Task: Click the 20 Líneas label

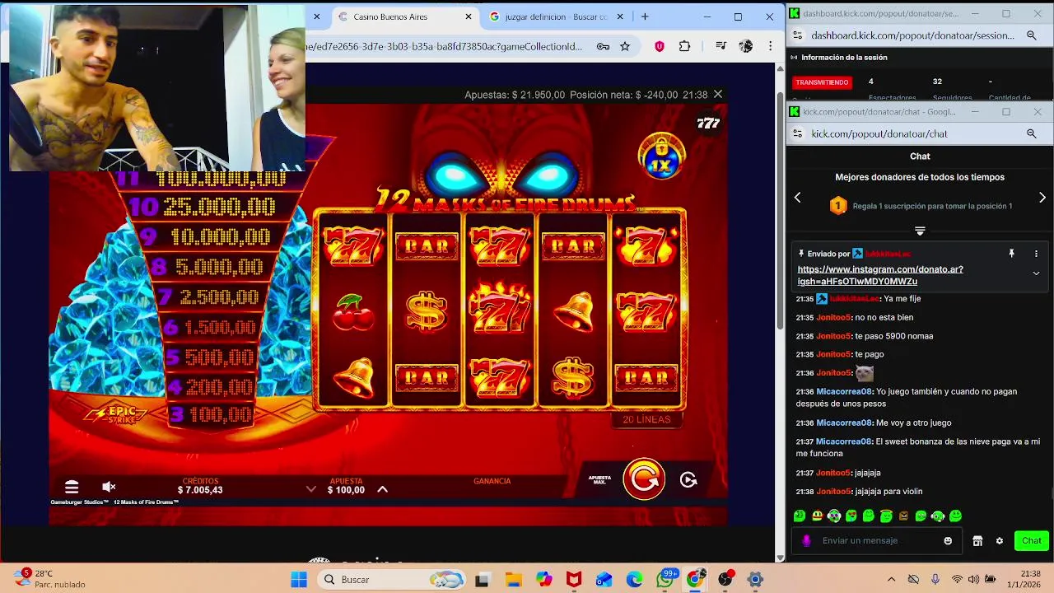Action: point(646,419)
